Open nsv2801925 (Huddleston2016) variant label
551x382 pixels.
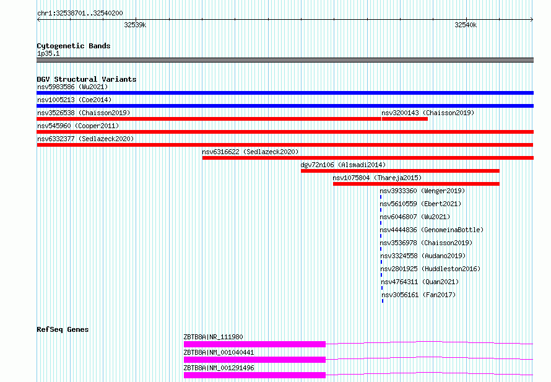click(430, 269)
